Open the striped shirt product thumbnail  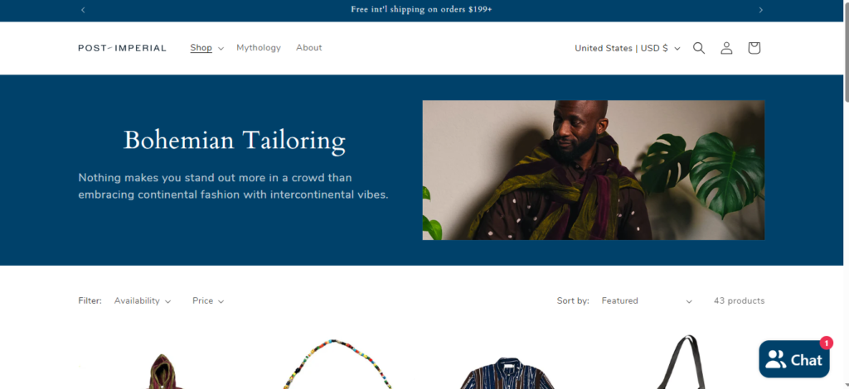(x=508, y=372)
